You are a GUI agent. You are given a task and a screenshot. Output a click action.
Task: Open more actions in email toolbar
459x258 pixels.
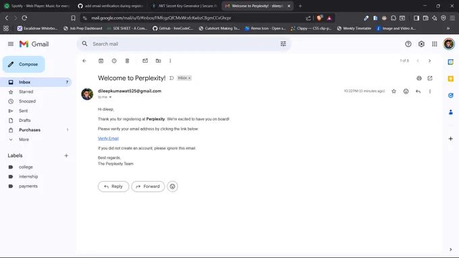pos(170,61)
